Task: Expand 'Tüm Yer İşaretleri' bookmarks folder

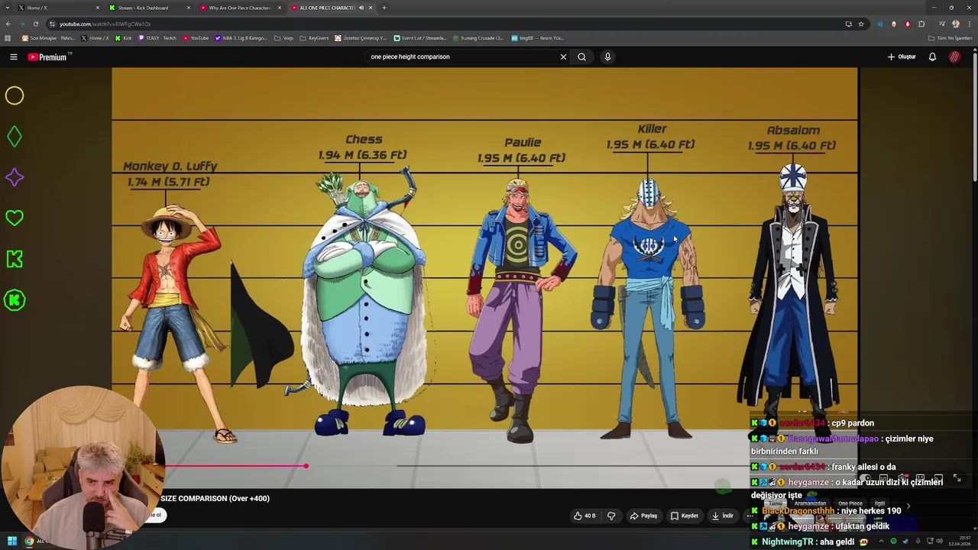Action: 950,37
